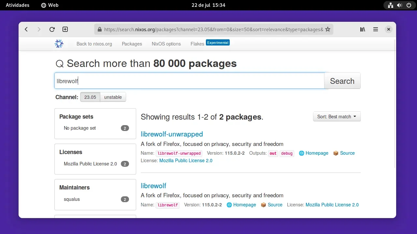The width and height of the screenshot is (417, 234).
Task: Filter by Mozilla Public License 2.0 in Licenses
Action: pyautogui.click(x=95, y=164)
